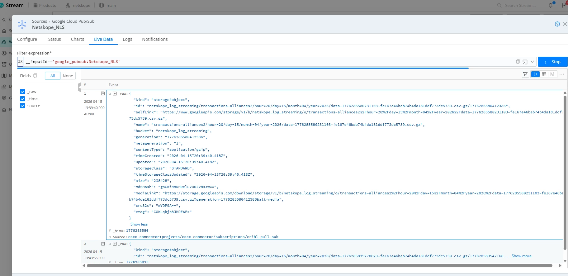Click the Stream logo in the top bar
This screenshot has width=568, height=276.
coord(12,5)
